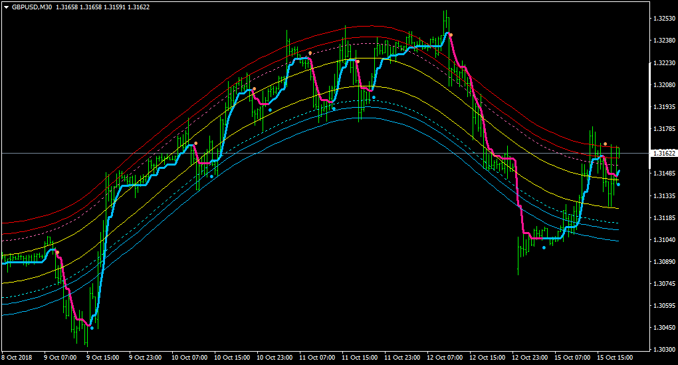678x365 pixels.
Task: Click the 8 Oct 2018 date label
Action: (17, 358)
